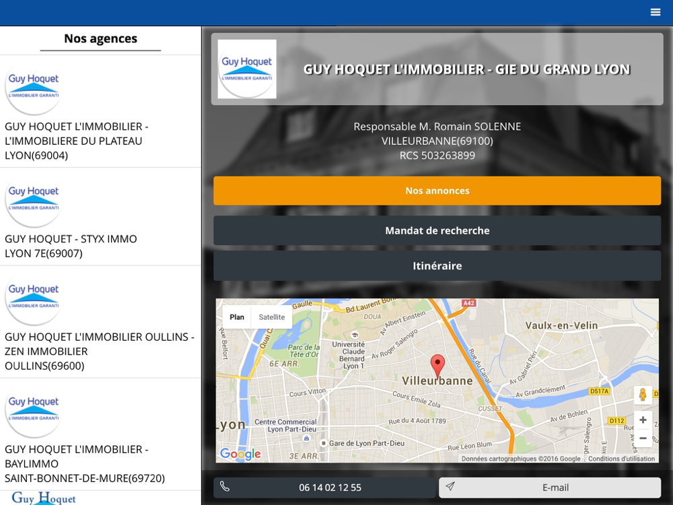Click logo of STYX IMMO agency
Viewport: 673px width, 505px height.
click(34, 200)
